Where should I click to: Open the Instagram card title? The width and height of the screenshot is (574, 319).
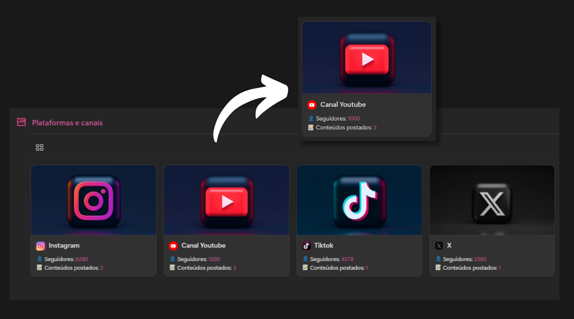tap(64, 246)
